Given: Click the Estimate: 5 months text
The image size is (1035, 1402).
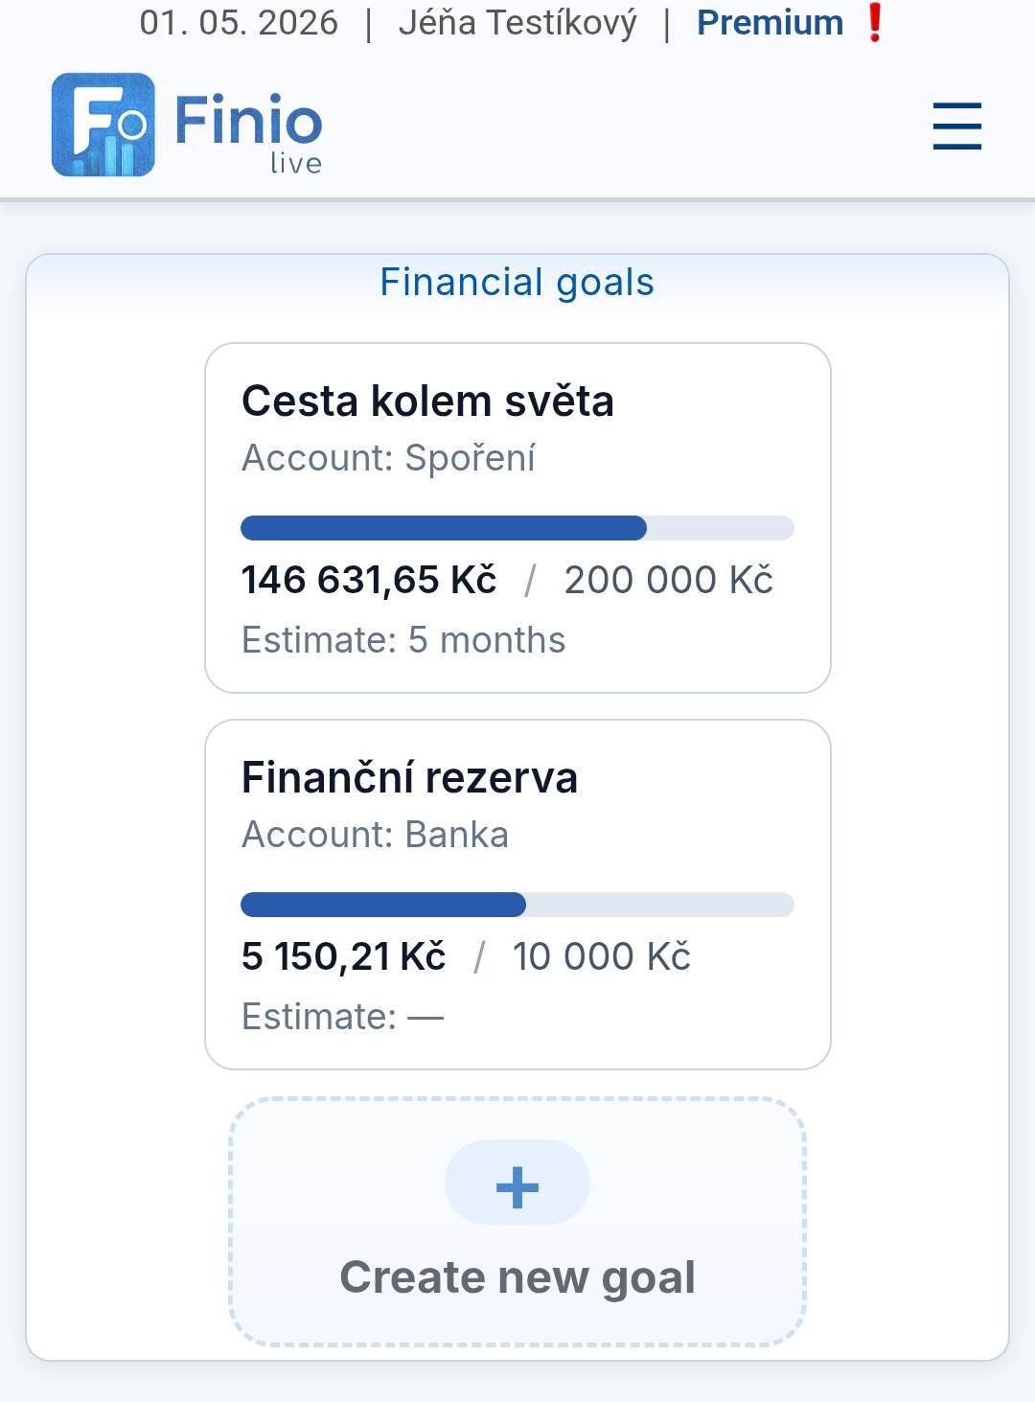Looking at the screenshot, I should pyautogui.click(x=403, y=640).
